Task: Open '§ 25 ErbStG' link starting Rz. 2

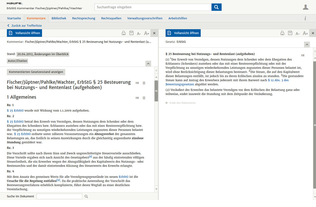Action: [x=15, y=122]
